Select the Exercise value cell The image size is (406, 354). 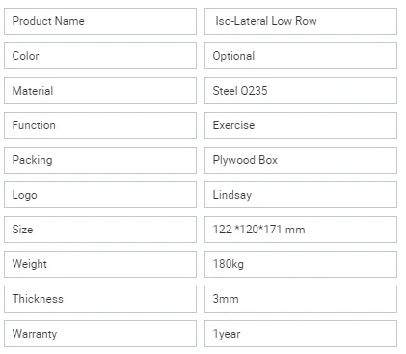coord(301,125)
